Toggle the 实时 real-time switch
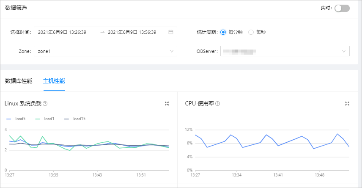Screen dimensions: 362x188 [x=342, y=8]
